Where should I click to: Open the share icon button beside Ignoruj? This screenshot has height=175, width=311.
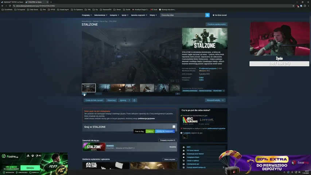tap(134, 100)
